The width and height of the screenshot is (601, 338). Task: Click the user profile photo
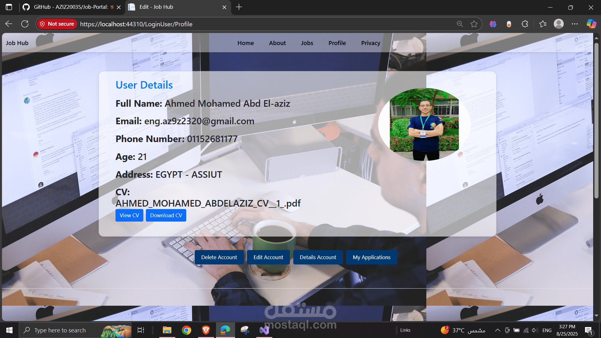[424, 124]
